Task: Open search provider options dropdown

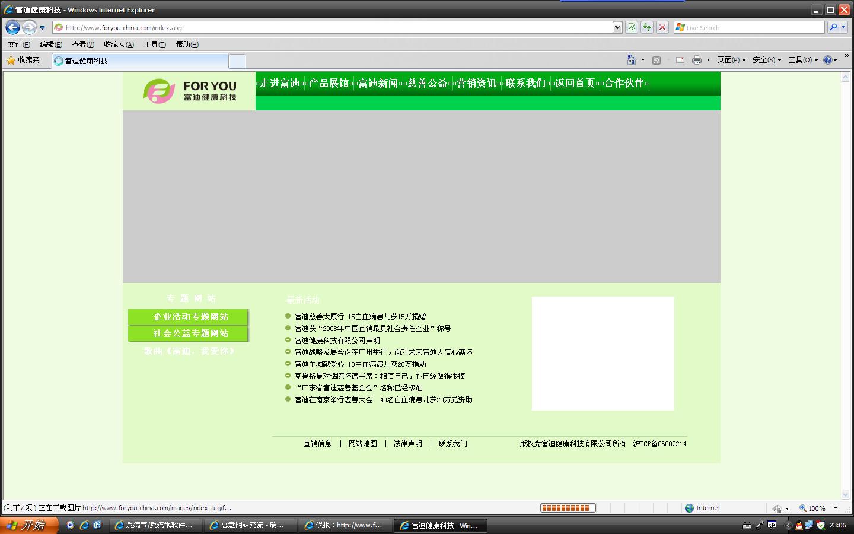Action: (x=843, y=27)
